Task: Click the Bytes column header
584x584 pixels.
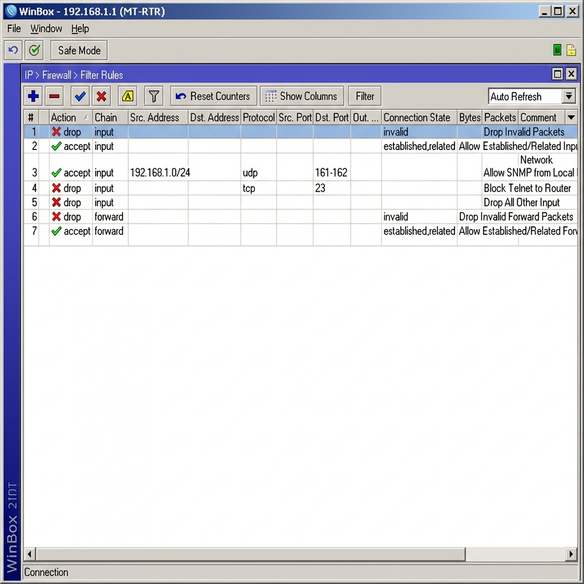Action: click(470, 117)
